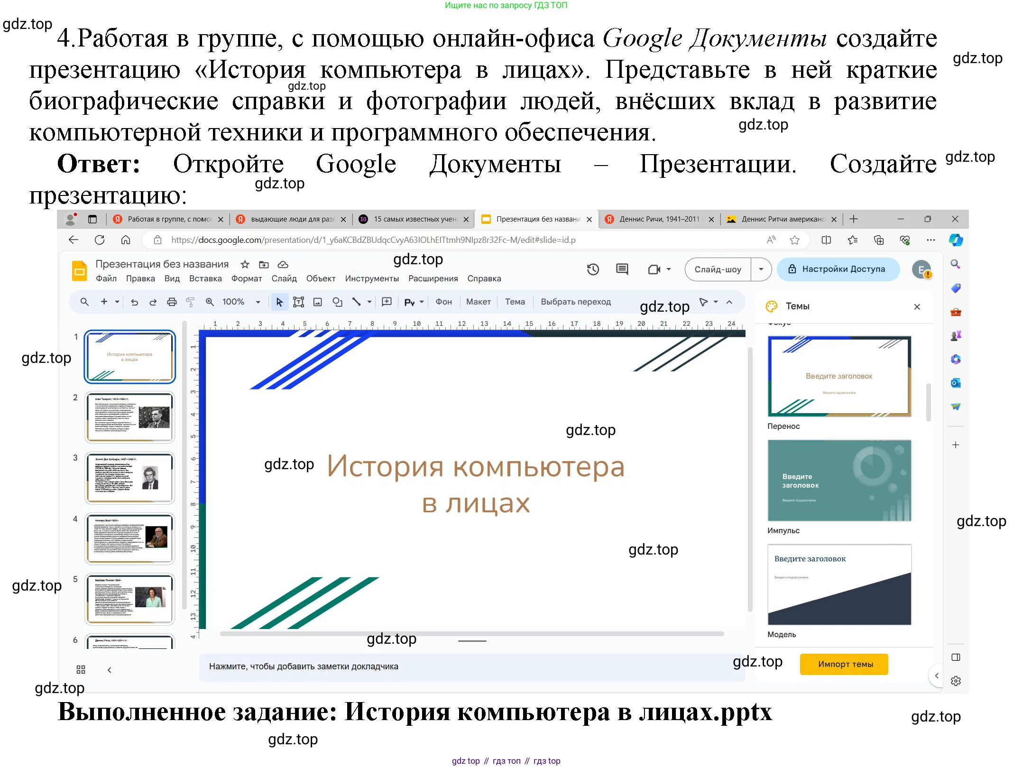The width and height of the screenshot is (1013, 768).
Task: Select the Модель theme thumbnail
Action: click(839, 585)
